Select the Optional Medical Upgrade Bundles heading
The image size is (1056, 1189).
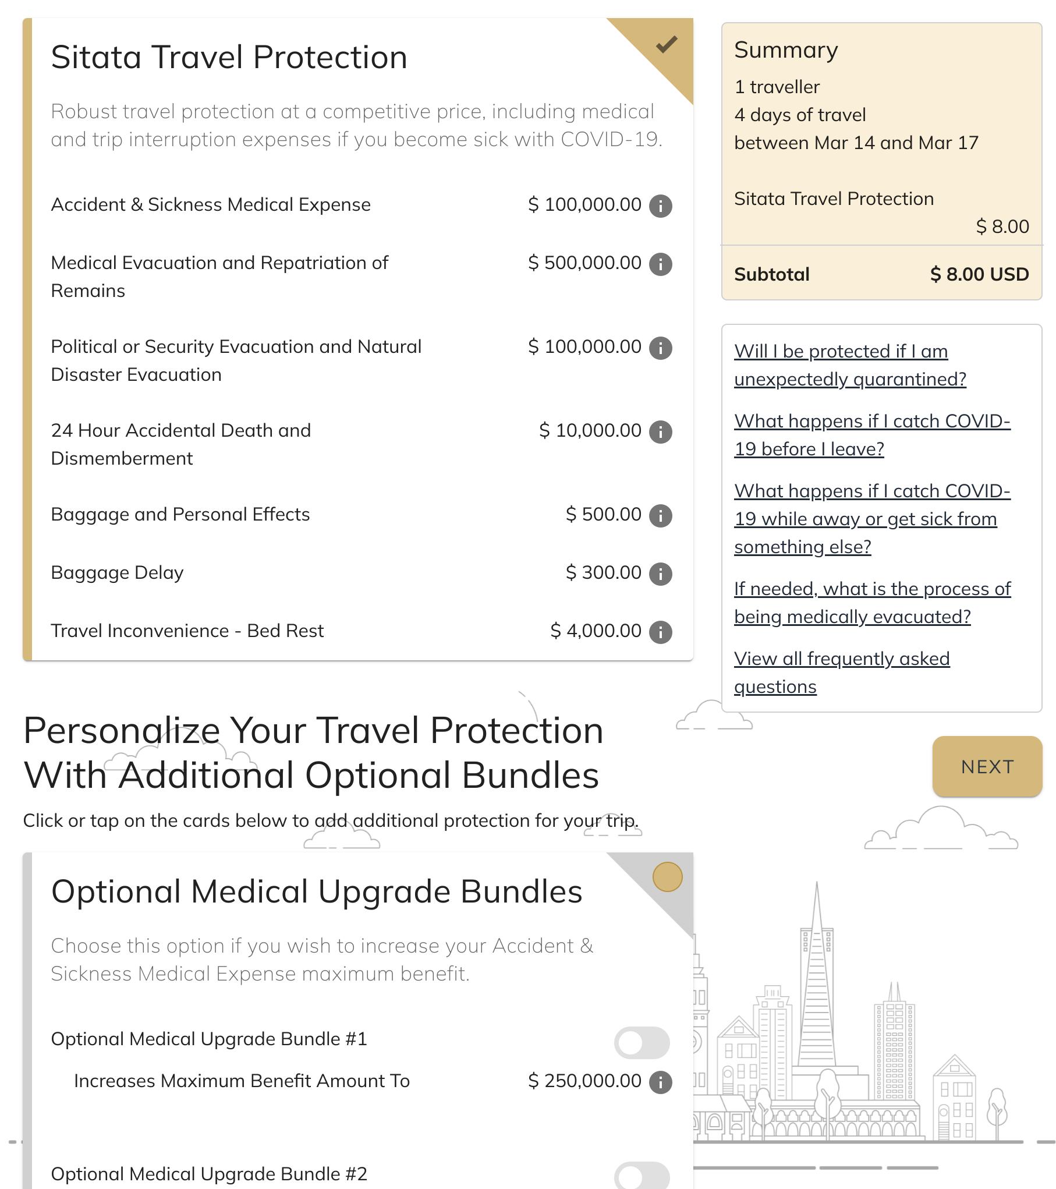tap(316, 891)
